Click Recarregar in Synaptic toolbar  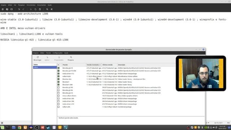click(x=38, y=58)
